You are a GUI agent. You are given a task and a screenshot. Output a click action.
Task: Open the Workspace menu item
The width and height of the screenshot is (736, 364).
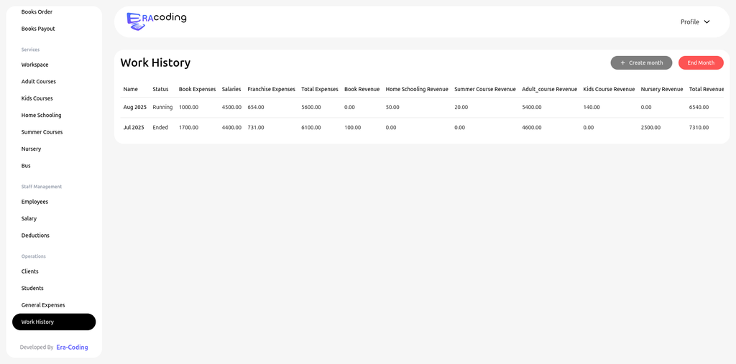click(x=35, y=65)
